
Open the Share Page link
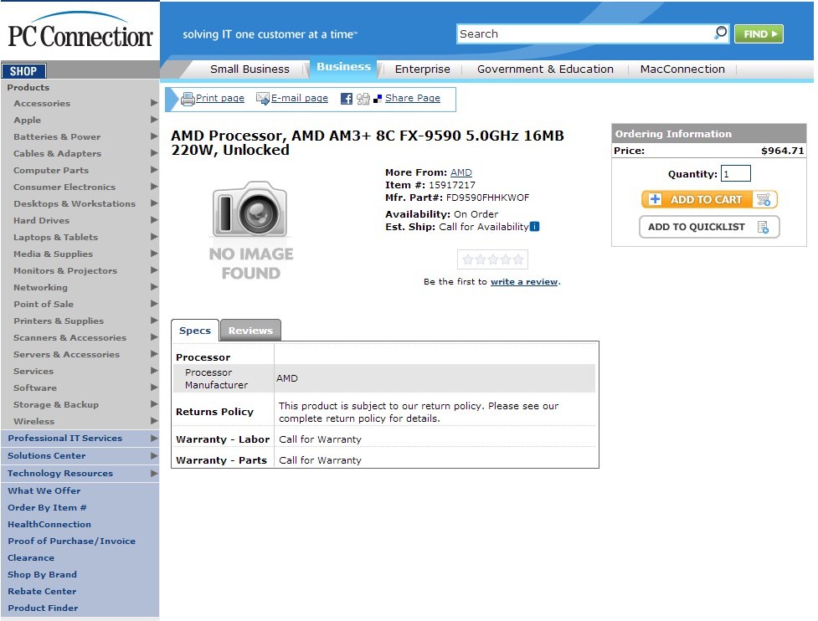tap(413, 98)
